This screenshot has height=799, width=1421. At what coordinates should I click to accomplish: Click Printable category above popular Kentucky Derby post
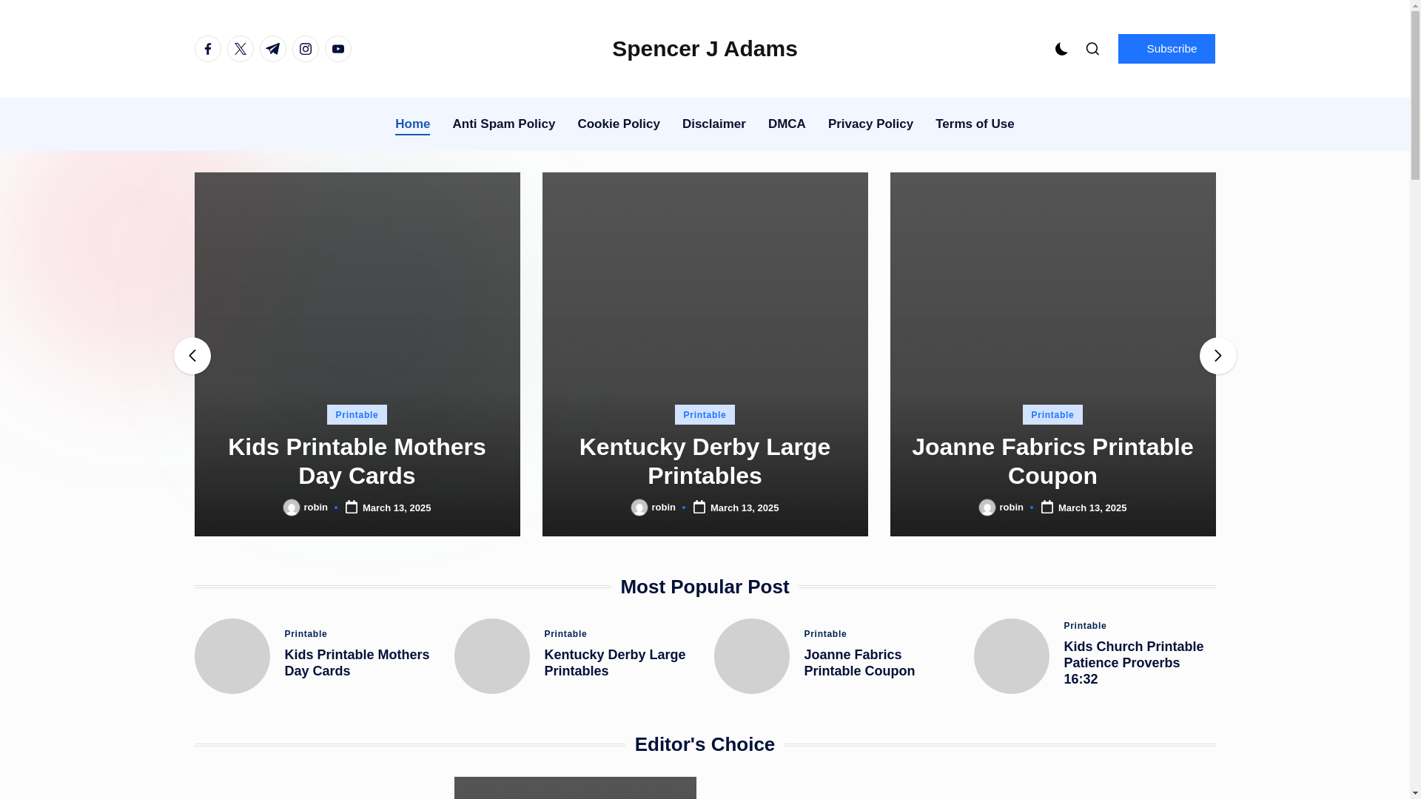coord(565,634)
